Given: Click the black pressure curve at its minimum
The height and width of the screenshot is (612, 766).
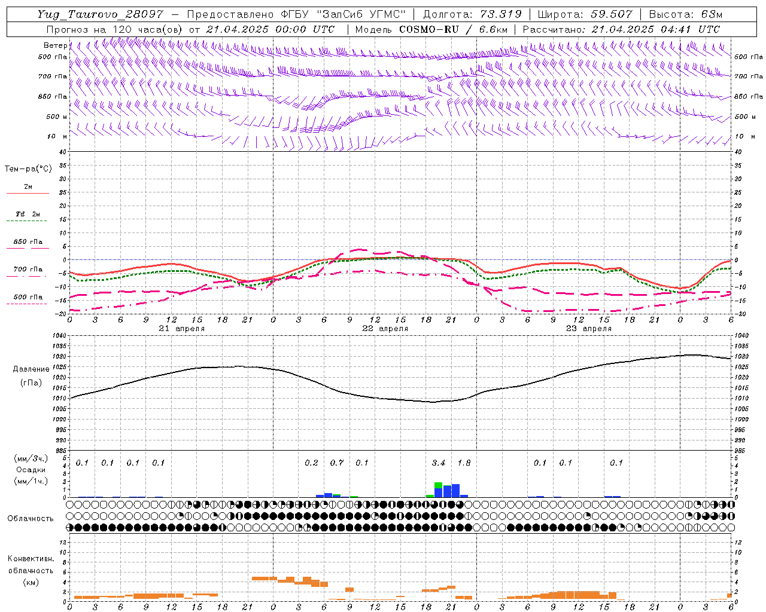Looking at the screenshot, I should [x=434, y=402].
